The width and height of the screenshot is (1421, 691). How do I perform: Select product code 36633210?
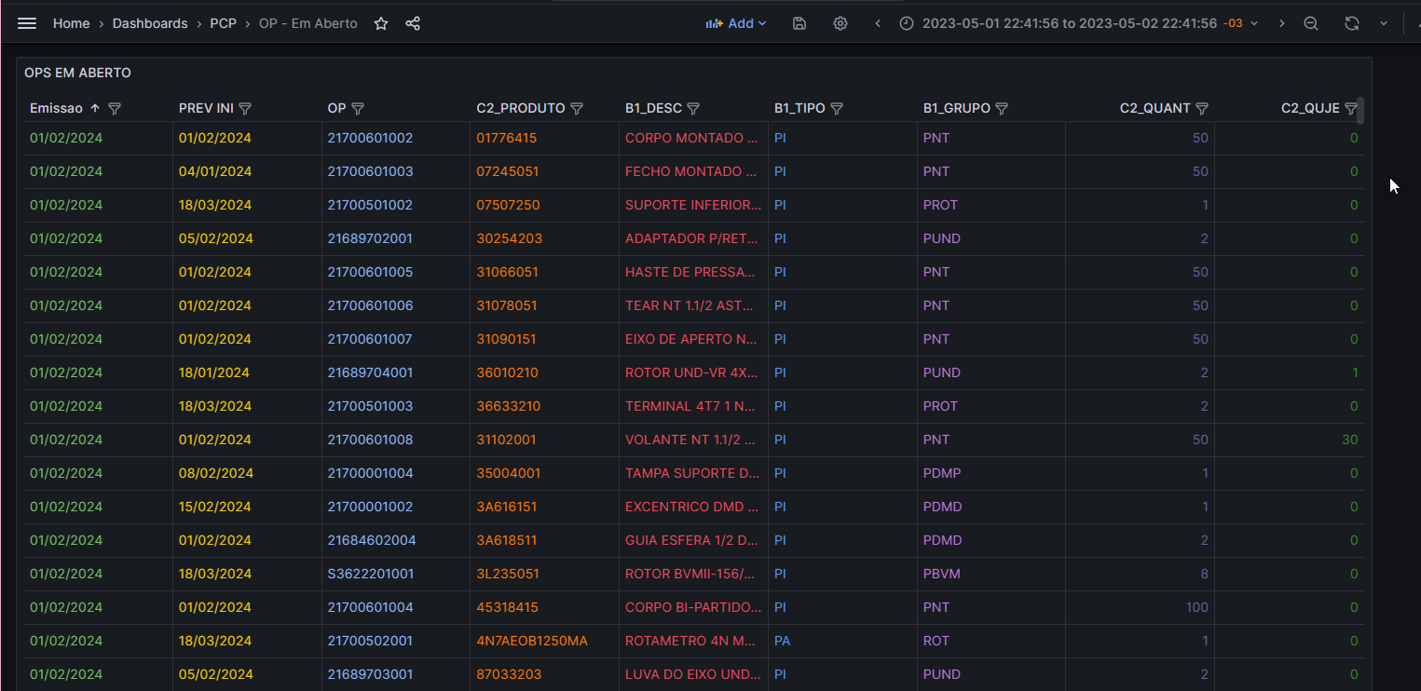pyautogui.click(x=508, y=406)
